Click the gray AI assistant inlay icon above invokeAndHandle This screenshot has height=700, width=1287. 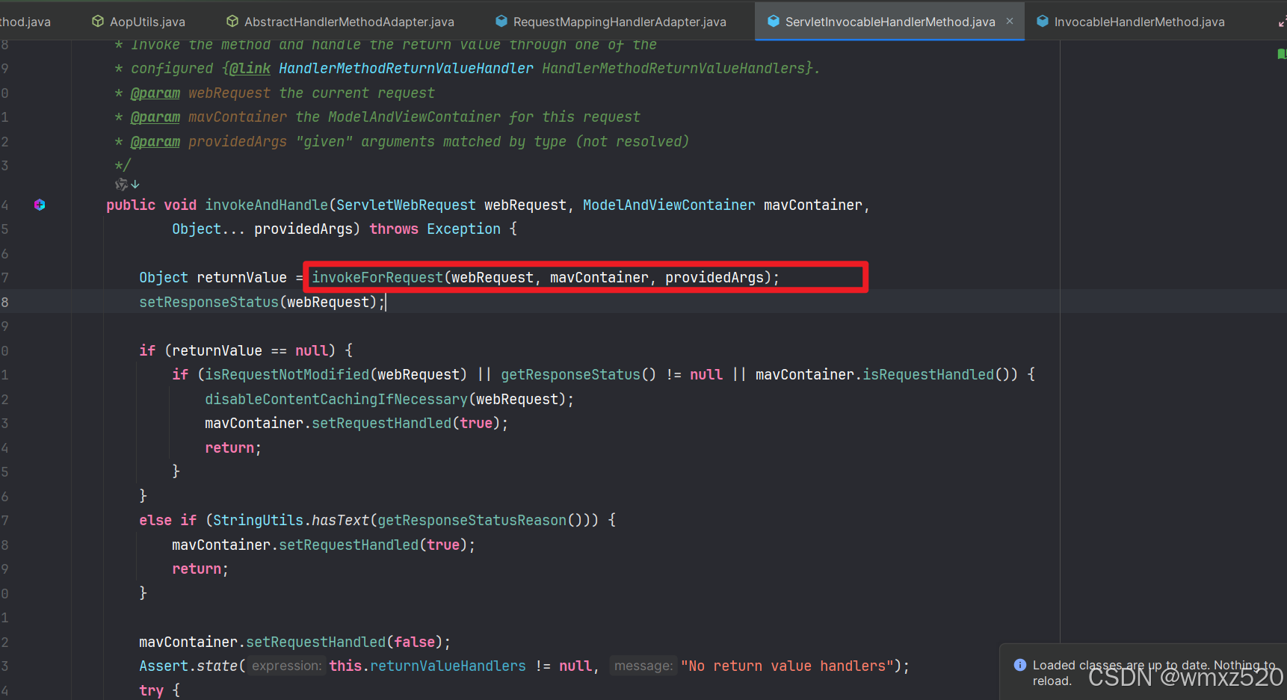click(121, 184)
